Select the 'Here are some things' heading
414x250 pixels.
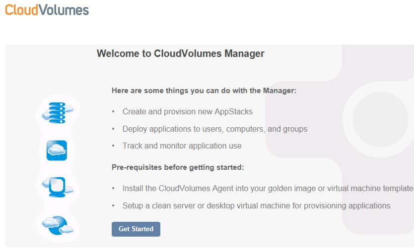(204, 91)
